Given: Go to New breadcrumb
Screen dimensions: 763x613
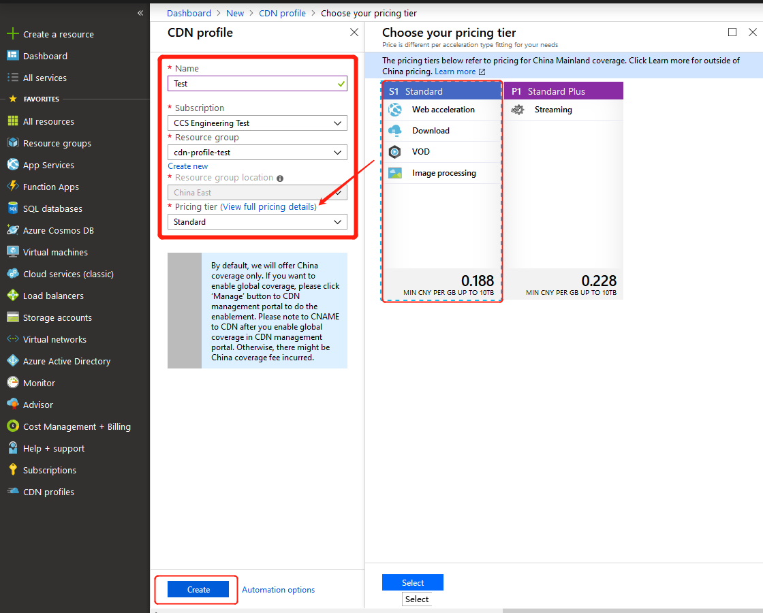Looking at the screenshot, I should click(235, 13).
